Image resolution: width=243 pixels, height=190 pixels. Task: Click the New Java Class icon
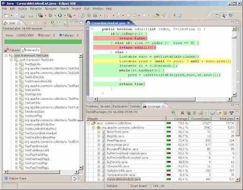tap(95, 16)
